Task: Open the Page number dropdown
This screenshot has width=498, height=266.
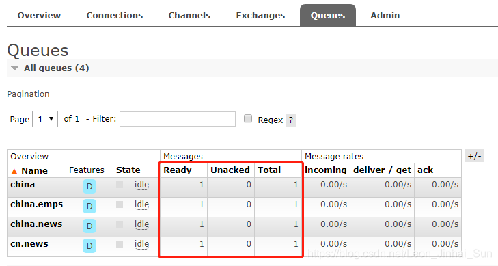Action: [x=45, y=119]
